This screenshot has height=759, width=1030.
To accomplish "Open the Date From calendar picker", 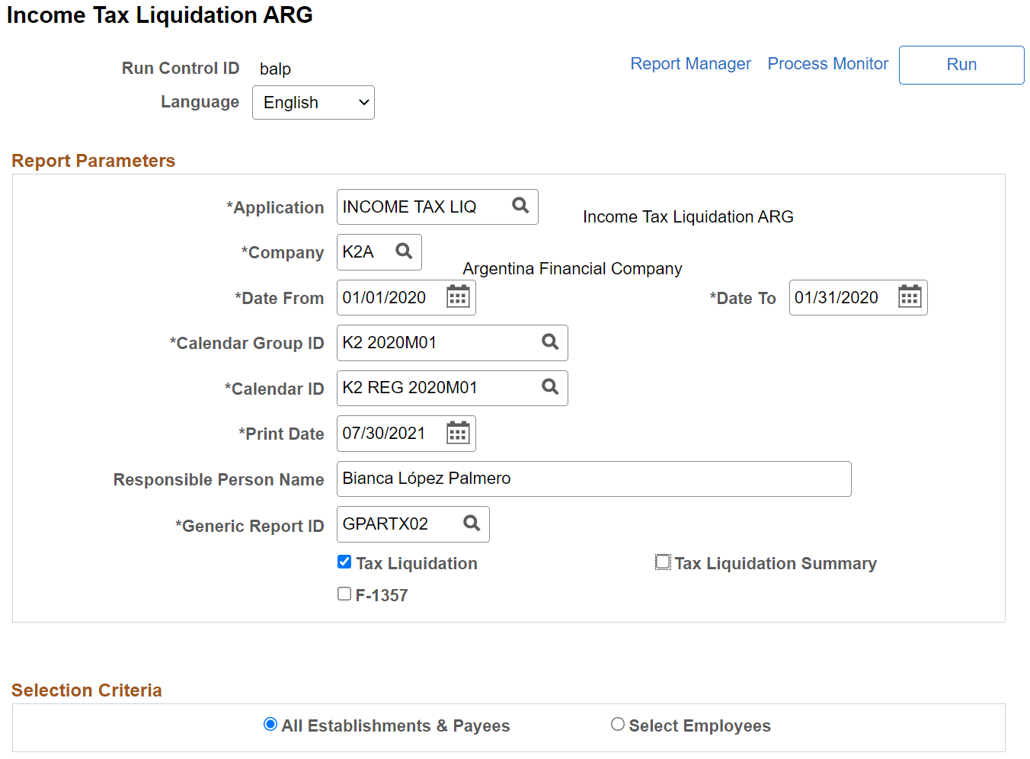I will pyautogui.click(x=457, y=296).
